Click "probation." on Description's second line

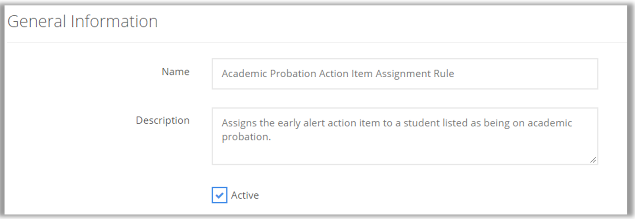coord(246,137)
